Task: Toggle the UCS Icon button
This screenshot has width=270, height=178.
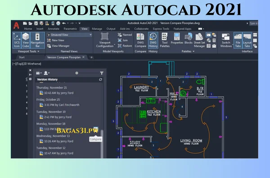Action: click(x=17, y=40)
